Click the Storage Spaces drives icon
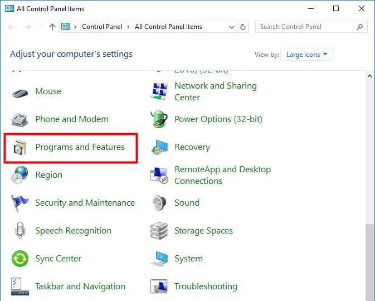375x301 pixels. click(159, 231)
